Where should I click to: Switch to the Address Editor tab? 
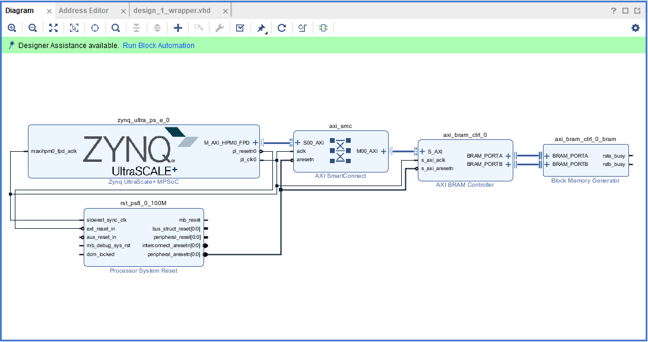point(83,11)
